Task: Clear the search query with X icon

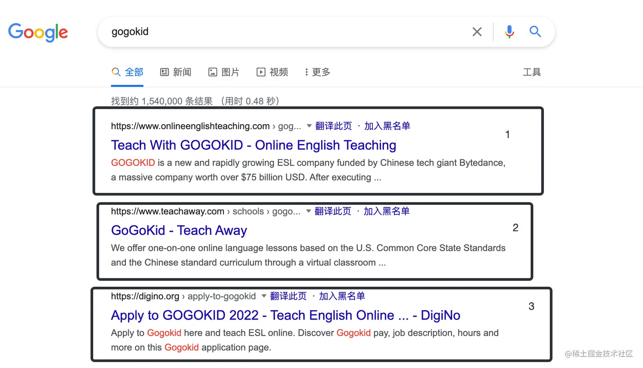Action: (x=477, y=32)
